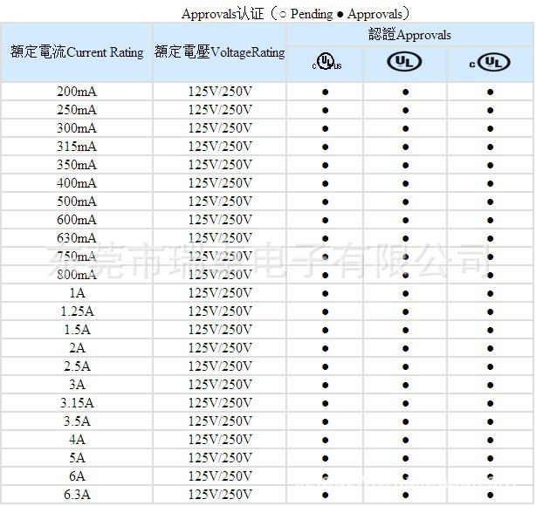The image size is (536, 506).
Task: Select the 315mA current rating cell
Action: point(77,147)
